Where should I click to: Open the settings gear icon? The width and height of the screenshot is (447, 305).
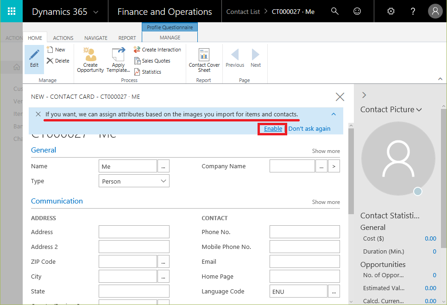click(x=391, y=11)
